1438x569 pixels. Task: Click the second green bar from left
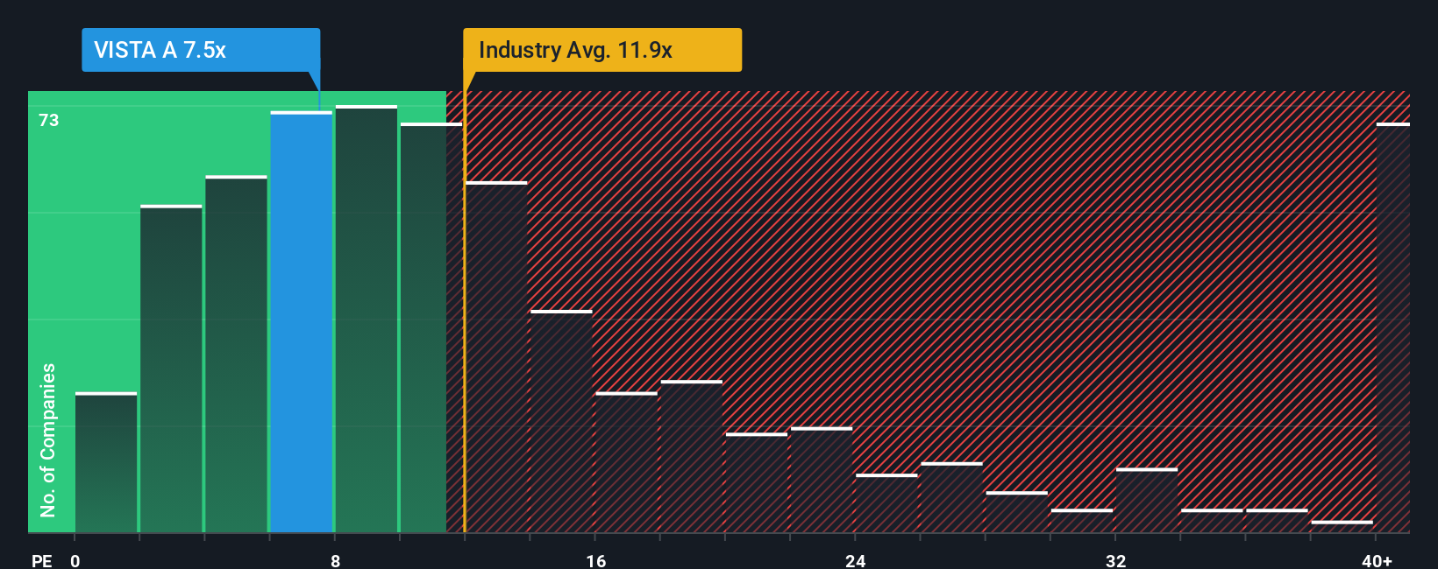point(171,369)
